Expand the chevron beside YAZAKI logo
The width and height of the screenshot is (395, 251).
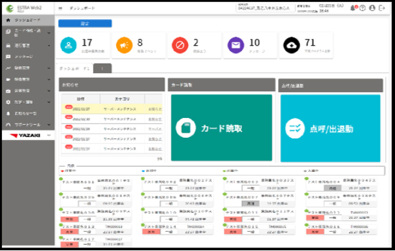[x=49, y=136]
